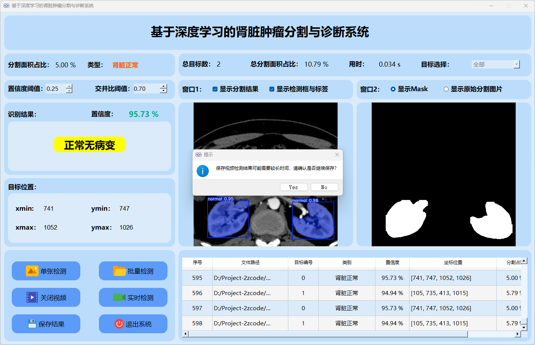The height and width of the screenshot is (345, 535).
Task: Open the 目标选择 dropdown showing 全部
Action: [x=496, y=65]
